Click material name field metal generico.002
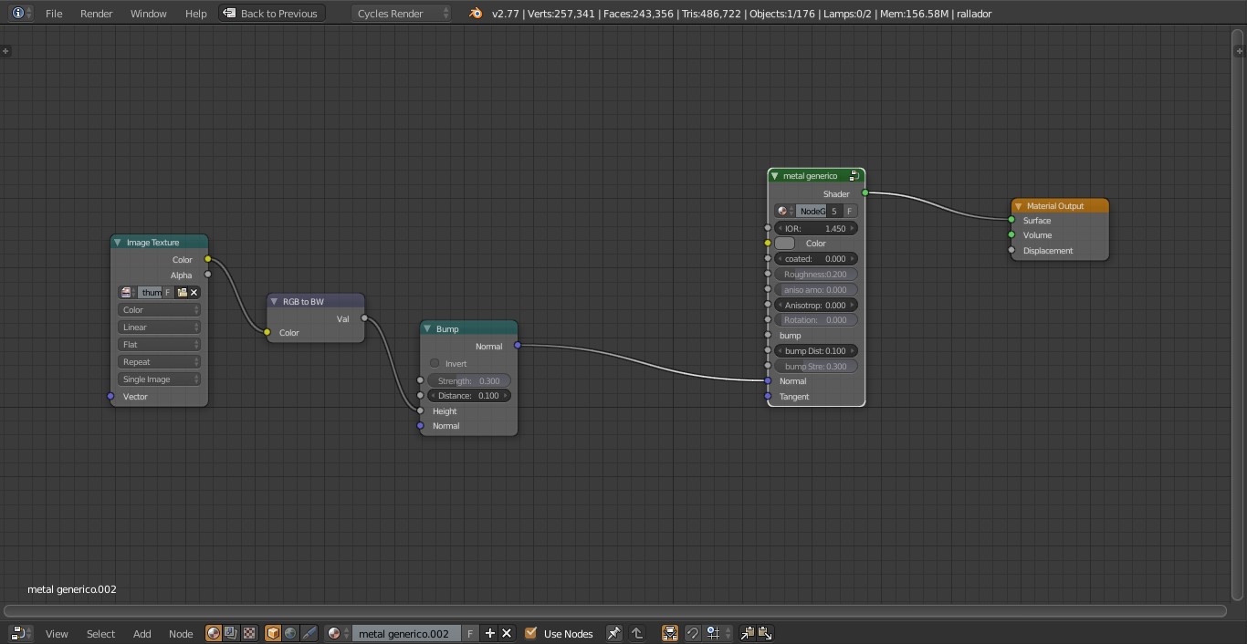 click(406, 633)
